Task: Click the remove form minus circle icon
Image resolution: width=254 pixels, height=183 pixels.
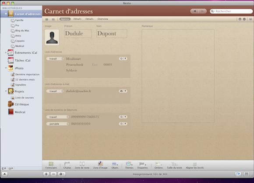Action: click(244, 19)
